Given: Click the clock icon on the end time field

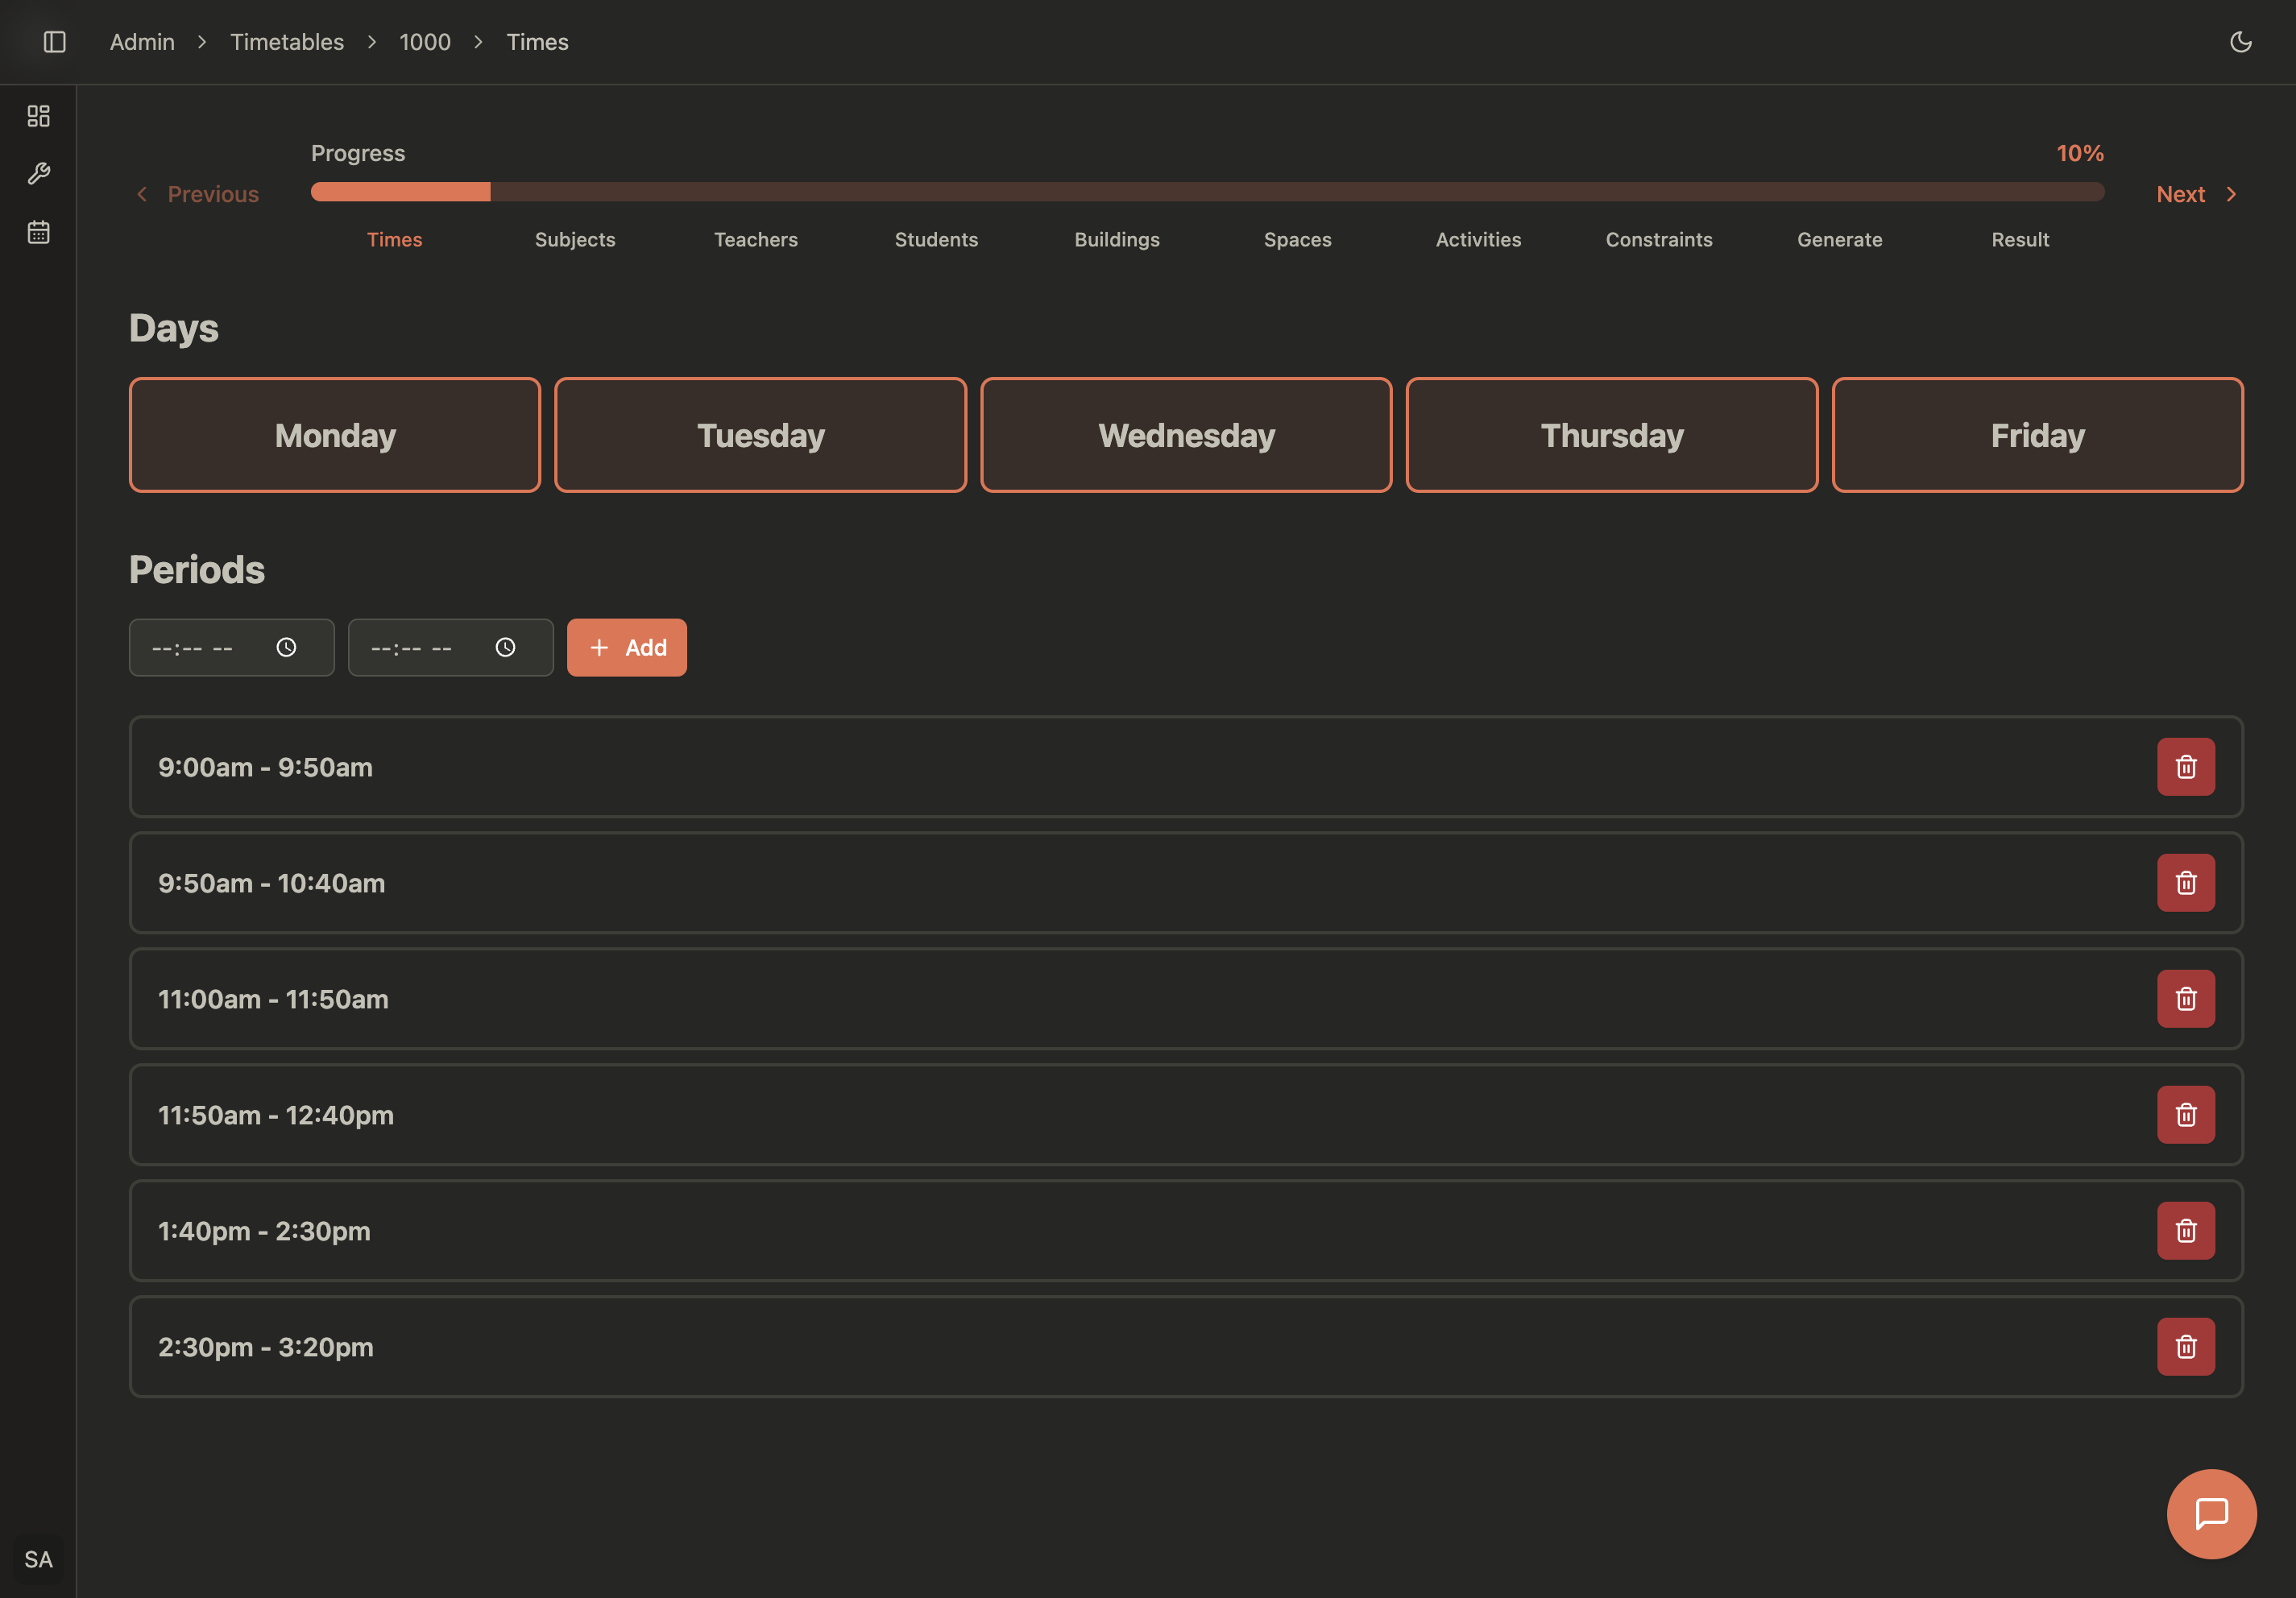Looking at the screenshot, I should coord(505,647).
